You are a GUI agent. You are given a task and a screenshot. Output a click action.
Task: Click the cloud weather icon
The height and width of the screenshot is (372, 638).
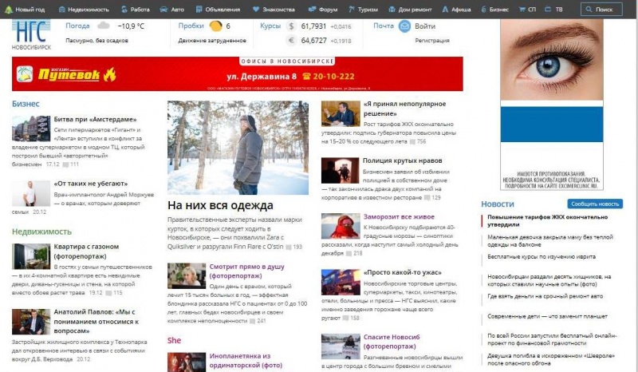pyautogui.click(x=103, y=26)
